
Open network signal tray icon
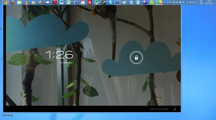point(187,2)
